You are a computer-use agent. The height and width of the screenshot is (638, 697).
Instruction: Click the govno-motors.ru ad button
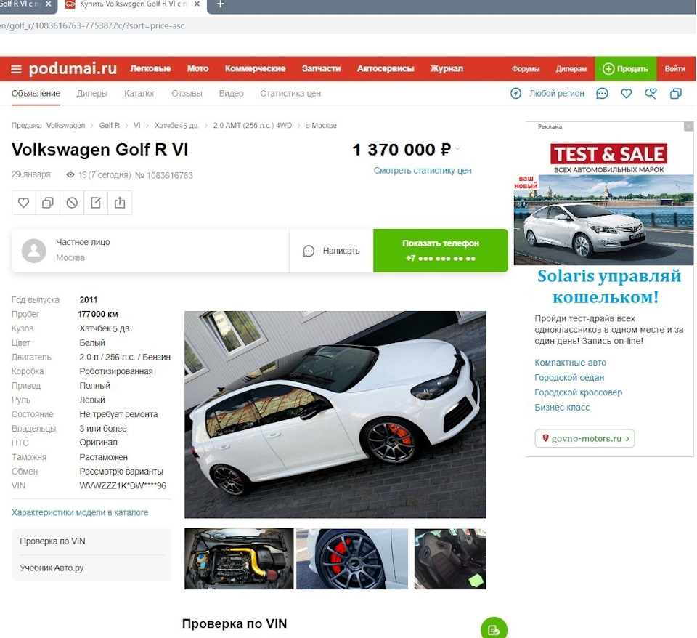click(x=584, y=438)
